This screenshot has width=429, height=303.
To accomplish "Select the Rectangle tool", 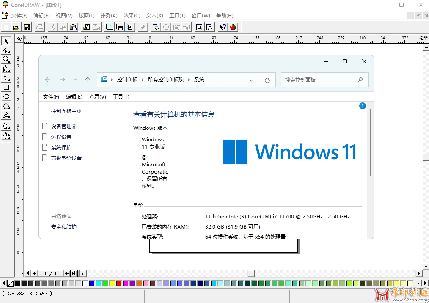I will coord(6,87).
